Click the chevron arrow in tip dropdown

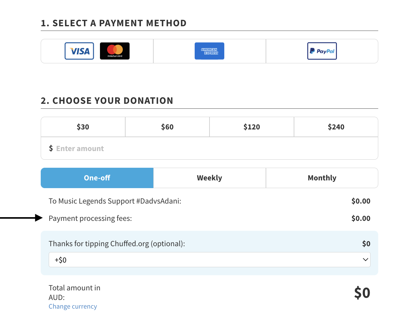click(x=366, y=260)
